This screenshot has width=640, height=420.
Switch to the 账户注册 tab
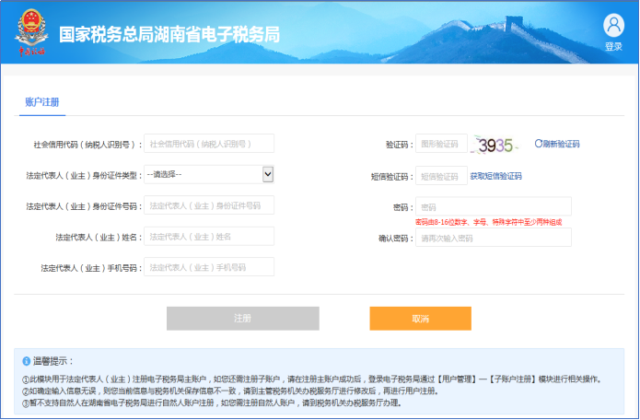pos(41,101)
